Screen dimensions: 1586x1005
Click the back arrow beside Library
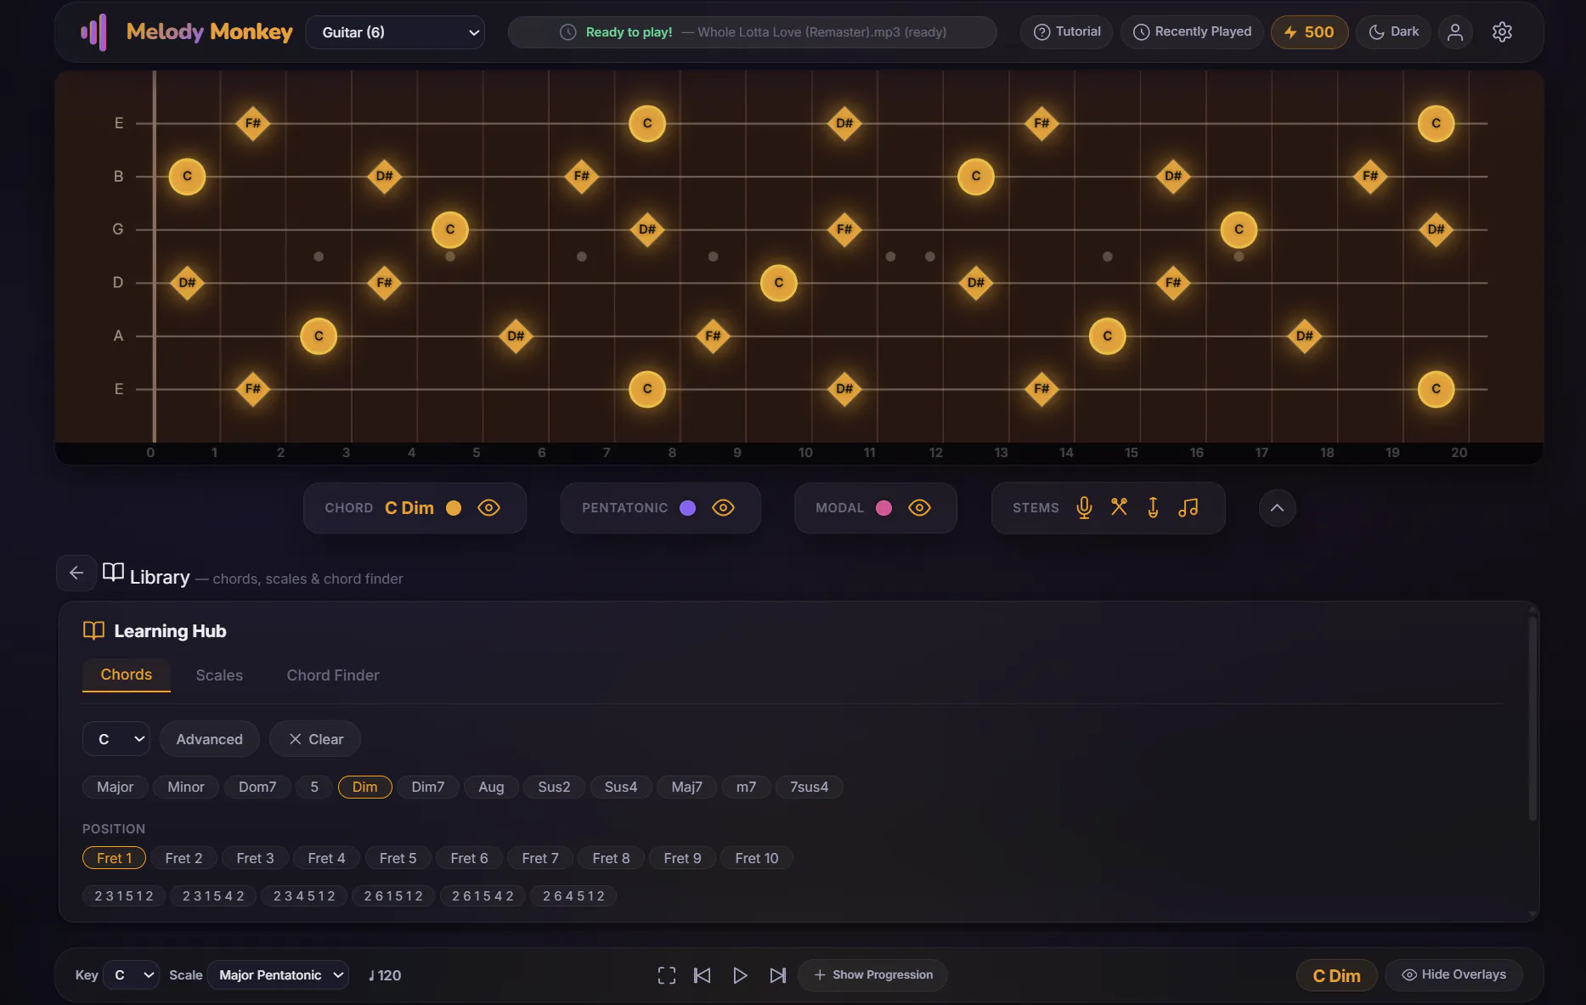tap(76, 573)
